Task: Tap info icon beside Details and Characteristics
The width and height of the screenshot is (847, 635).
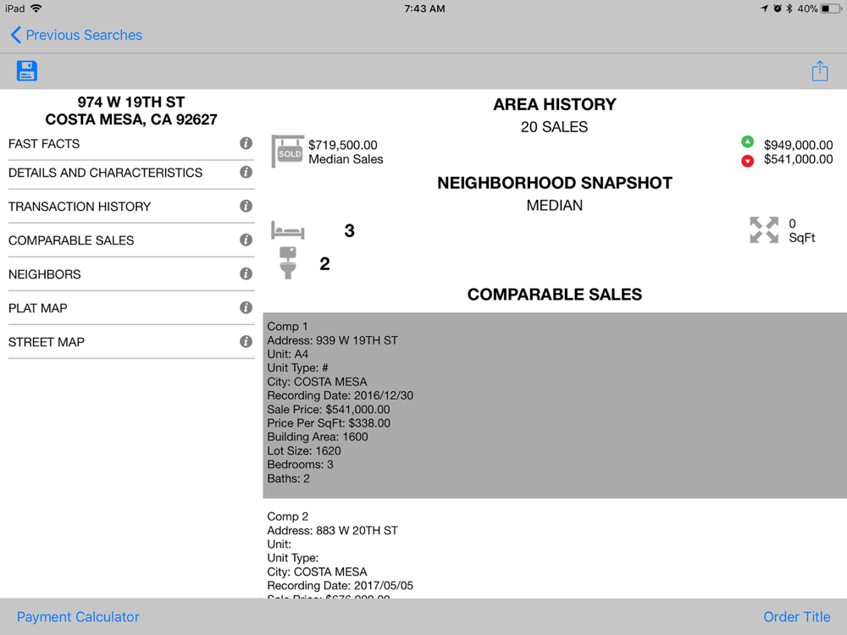Action: tap(246, 173)
